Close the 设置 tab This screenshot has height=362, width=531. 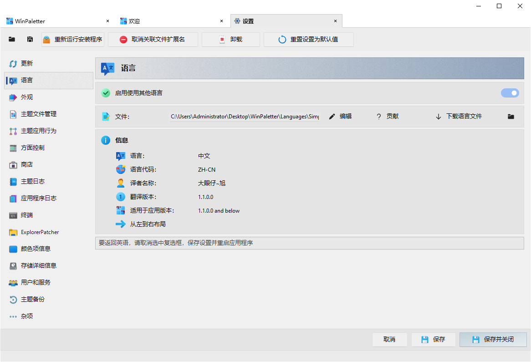point(335,21)
